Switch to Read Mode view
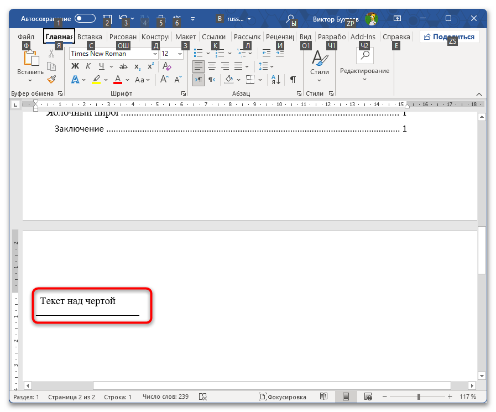The width and height of the screenshot is (496, 412). [x=323, y=397]
